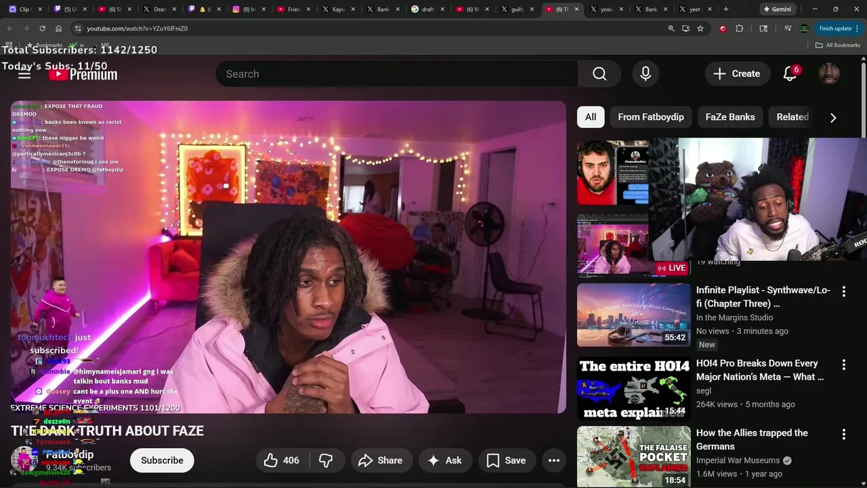Click Finish update
The height and width of the screenshot is (488, 867).
tap(839, 28)
